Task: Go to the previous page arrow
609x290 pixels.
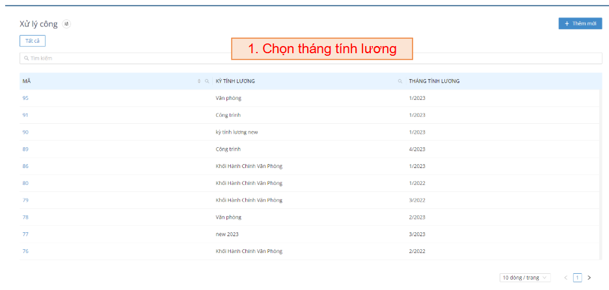Action: coord(565,278)
